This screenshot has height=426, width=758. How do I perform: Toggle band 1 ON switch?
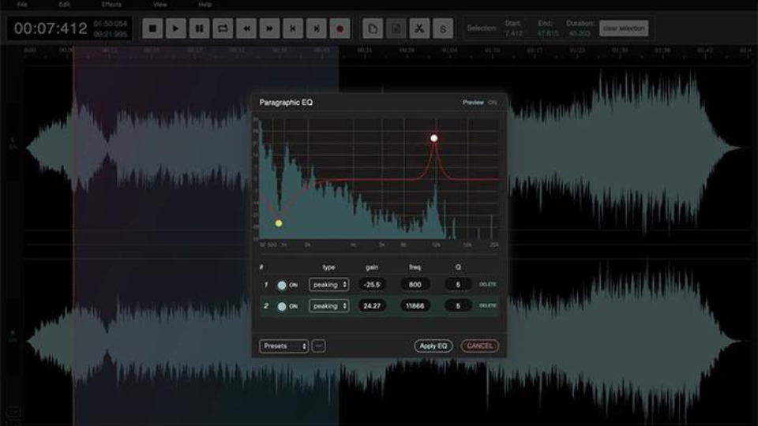tap(282, 285)
